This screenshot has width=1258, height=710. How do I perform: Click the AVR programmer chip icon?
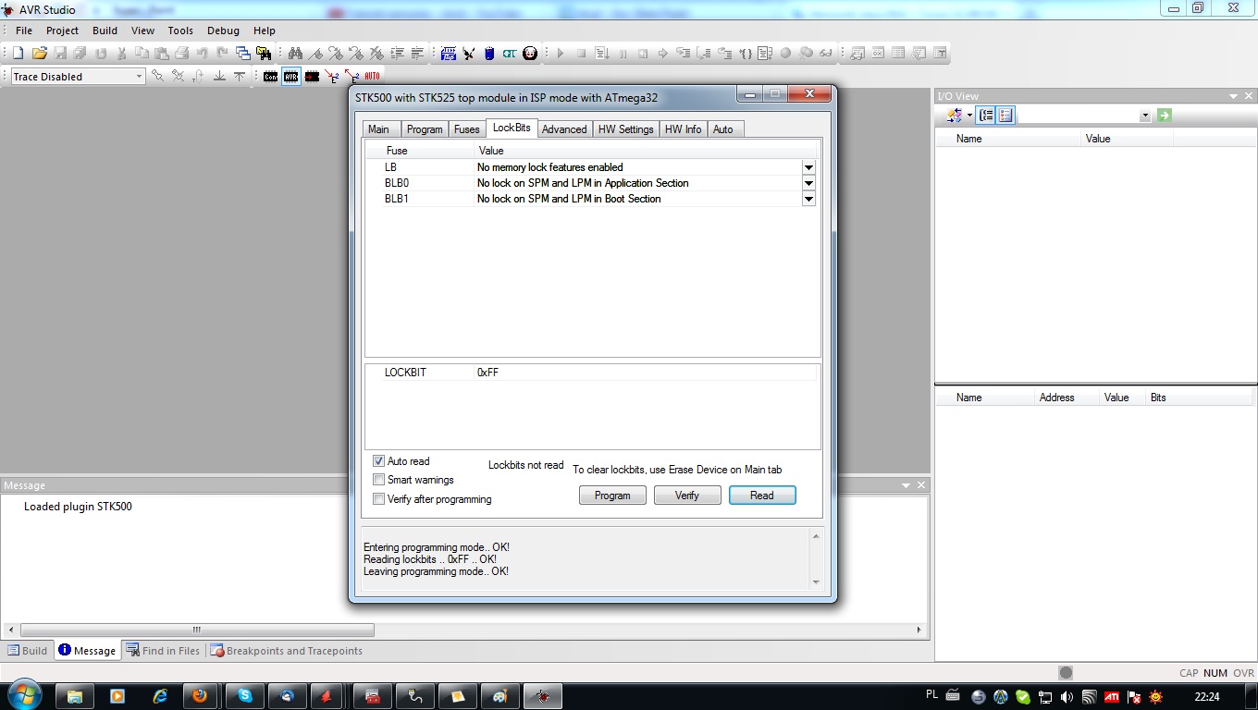[x=291, y=77]
